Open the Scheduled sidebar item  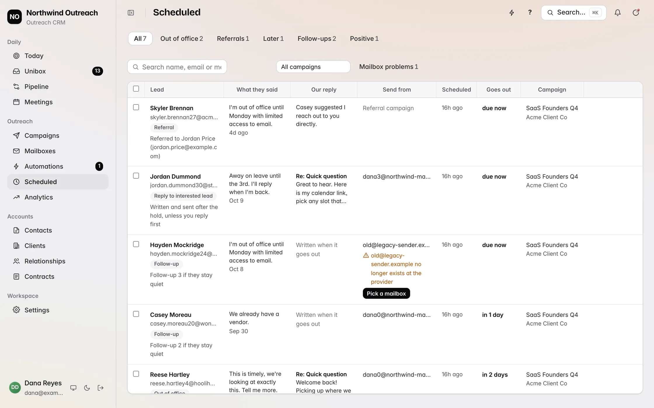(x=58, y=182)
